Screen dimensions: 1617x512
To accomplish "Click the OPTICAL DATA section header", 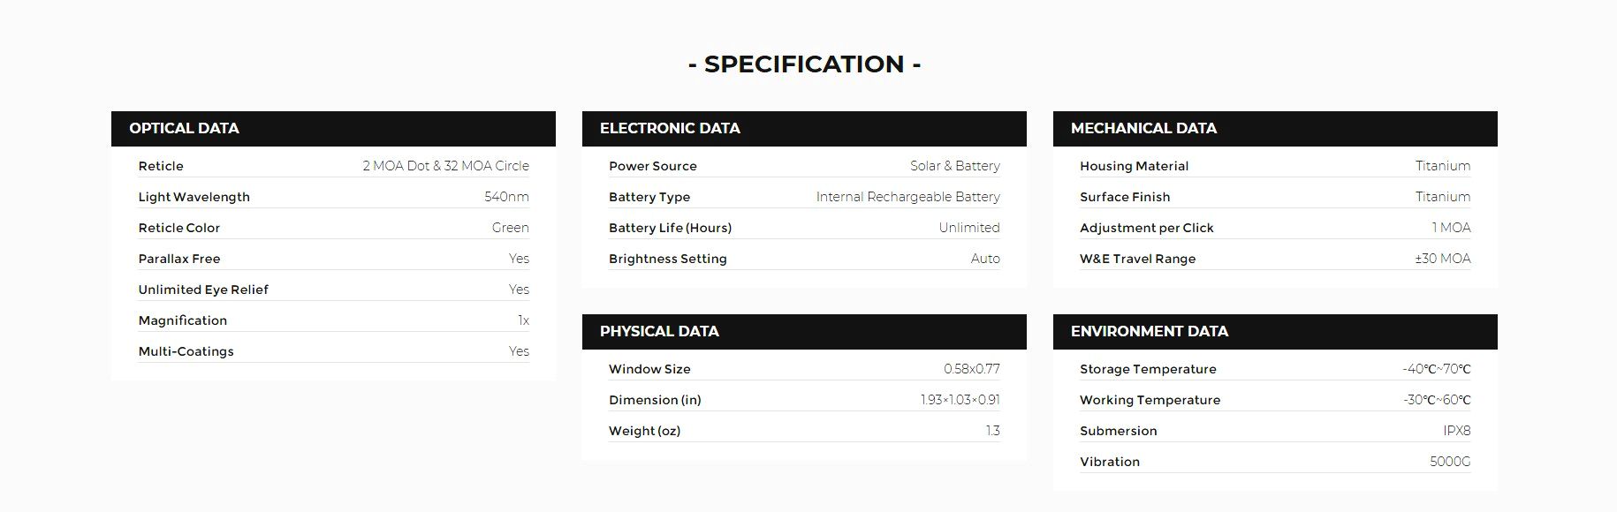I will 184,129.
